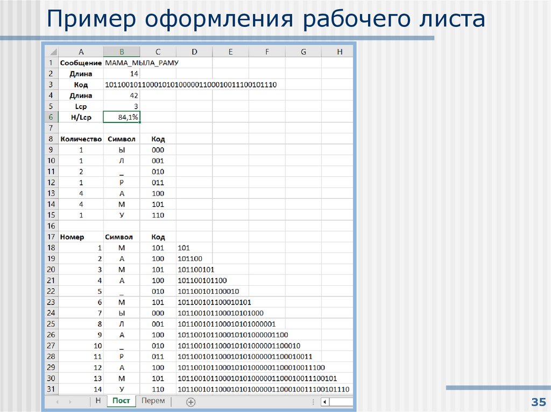Click the next sheet navigation arrow
Screen dimensions: 551x412
69,401
